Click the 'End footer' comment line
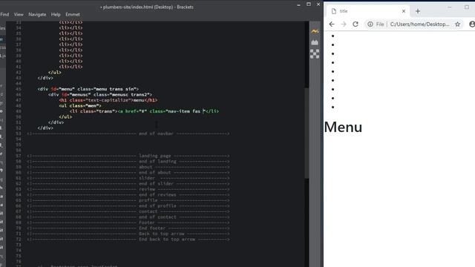475x267 pixels. (128, 228)
